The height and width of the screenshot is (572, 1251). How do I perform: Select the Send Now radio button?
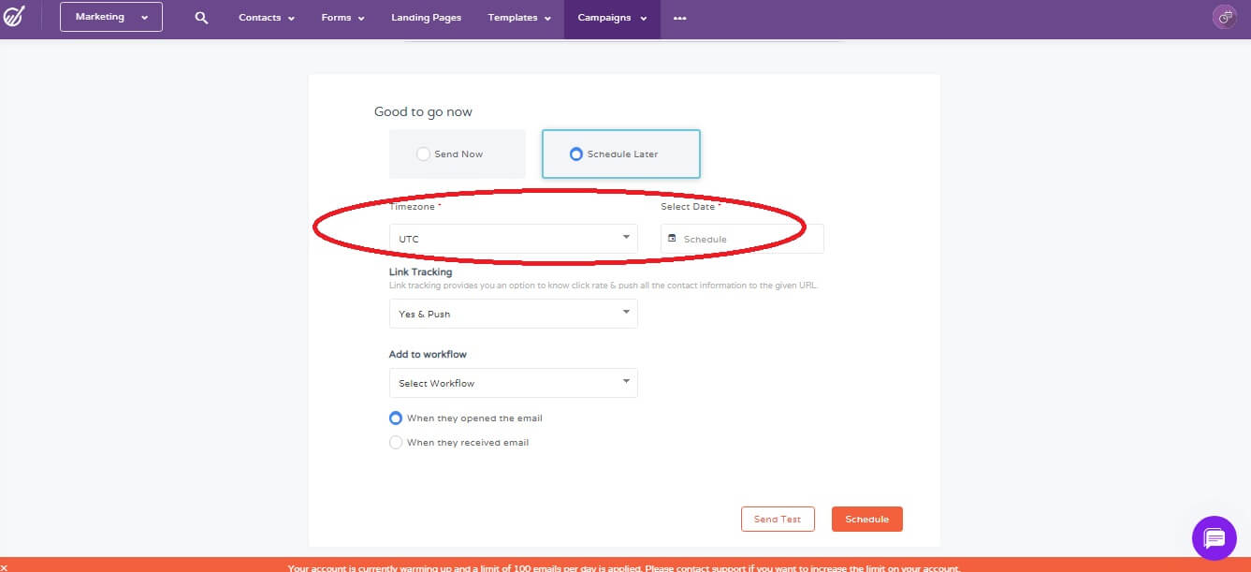(x=423, y=153)
